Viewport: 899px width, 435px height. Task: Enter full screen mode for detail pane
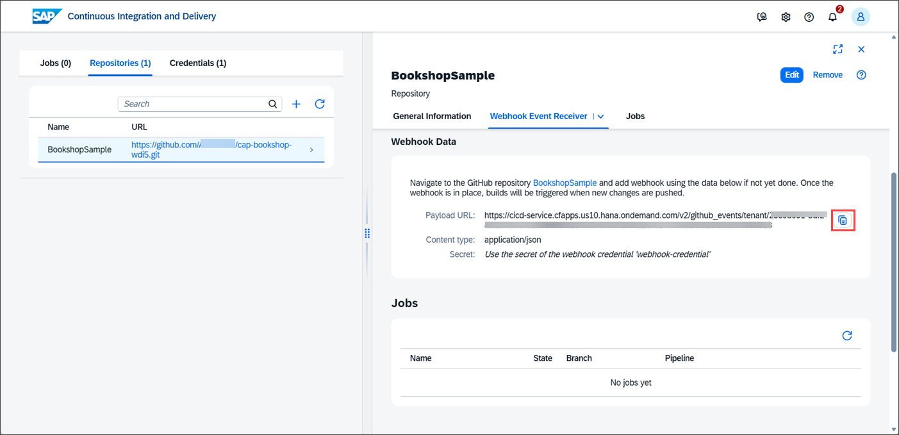pos(837,49)
